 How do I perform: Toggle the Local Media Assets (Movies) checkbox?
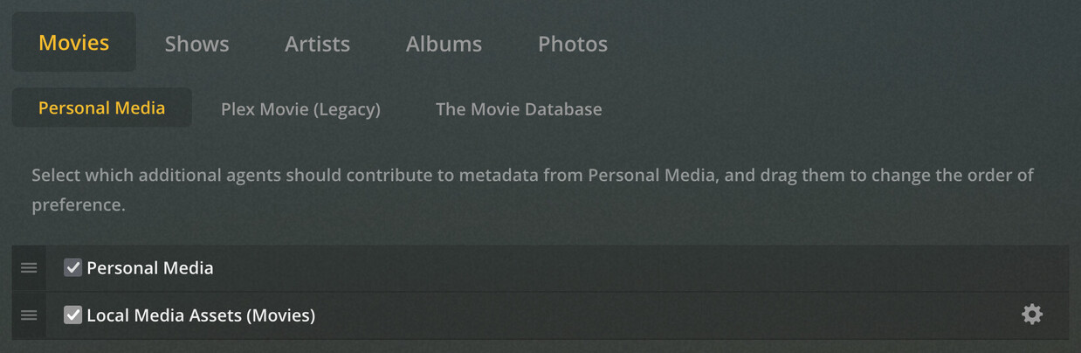(73, 315)
